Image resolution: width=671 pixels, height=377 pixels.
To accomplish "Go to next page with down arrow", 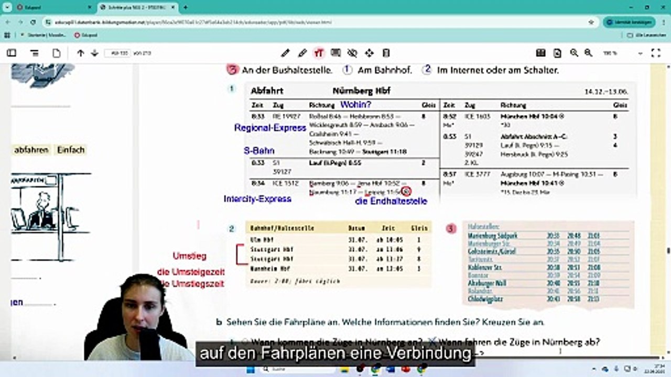I will coord(94,53).
